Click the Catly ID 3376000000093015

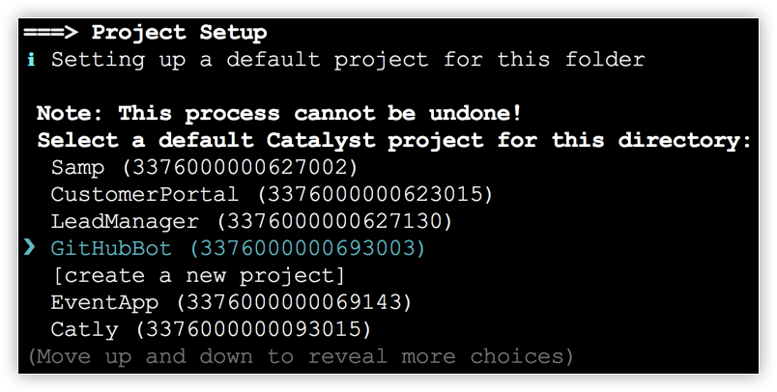[x=252, y=330]
